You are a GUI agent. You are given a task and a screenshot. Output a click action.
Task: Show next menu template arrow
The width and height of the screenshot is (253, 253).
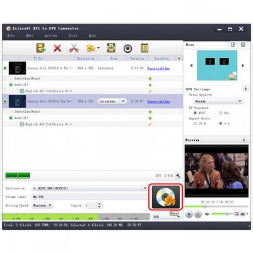click(x=243, y=65)
